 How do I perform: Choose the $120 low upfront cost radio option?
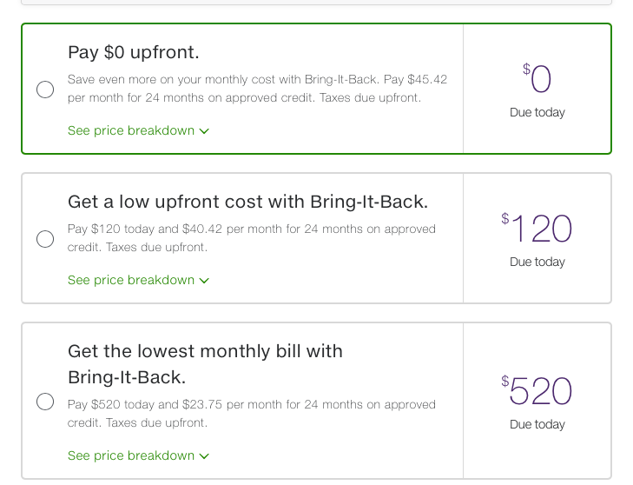pyautogui.click(x=45, y=239)
